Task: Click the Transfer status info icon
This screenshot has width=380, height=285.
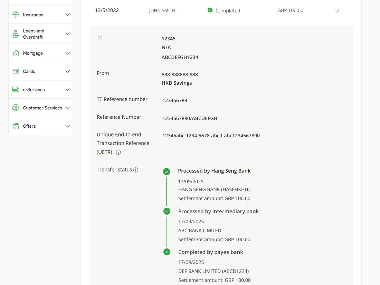Action: click(136, 170)
